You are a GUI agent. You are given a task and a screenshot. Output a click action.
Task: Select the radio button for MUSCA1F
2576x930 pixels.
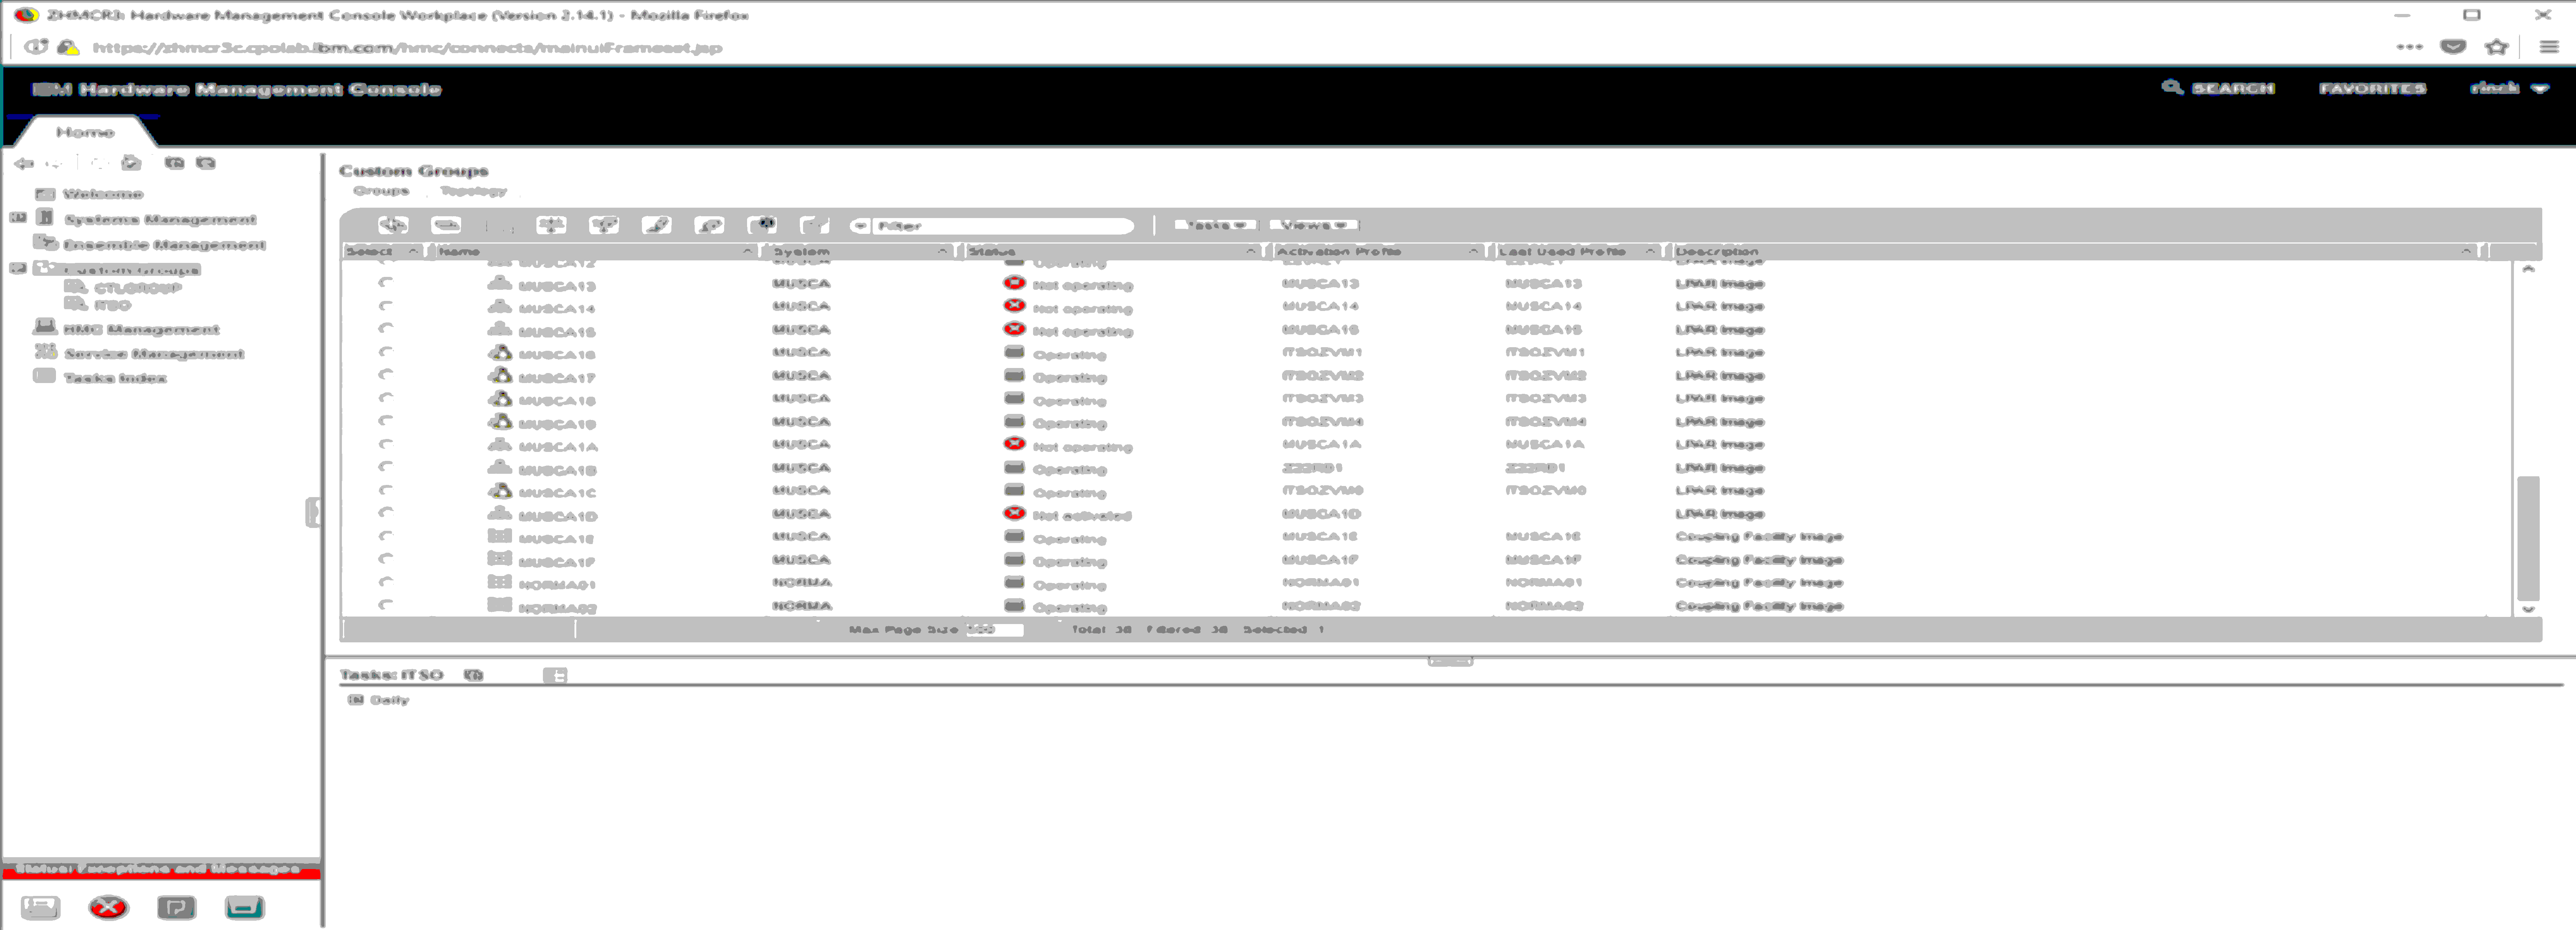386,559
